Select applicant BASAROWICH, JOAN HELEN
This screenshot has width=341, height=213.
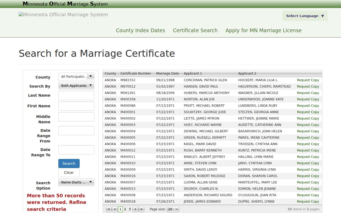tap(260, 131)
